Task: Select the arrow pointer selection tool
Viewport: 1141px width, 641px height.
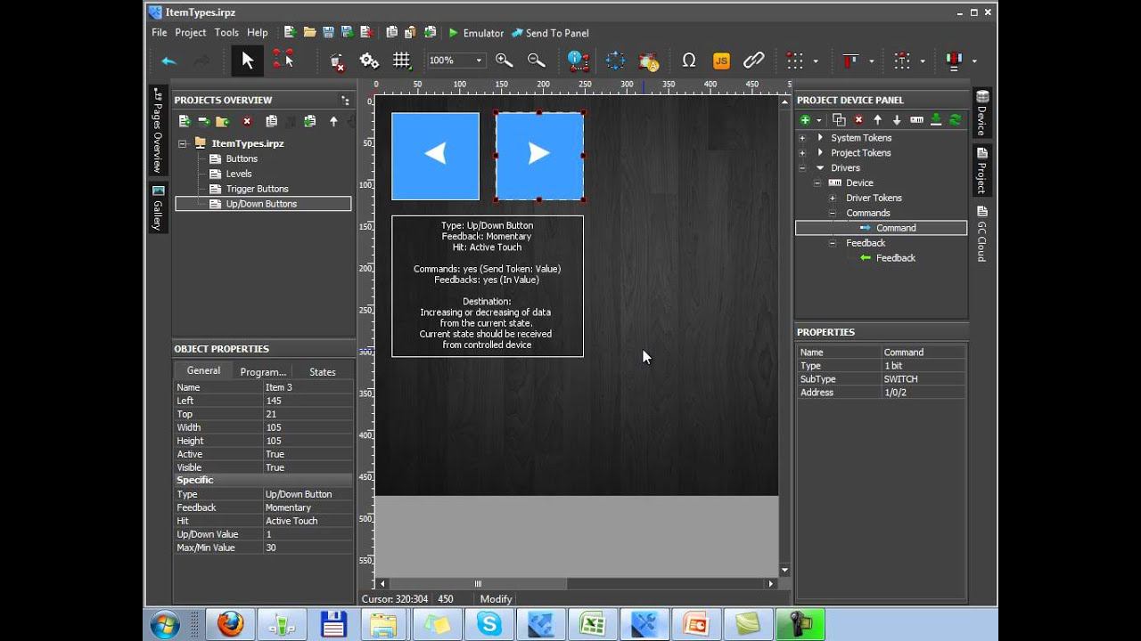Action: pyautogui.click(x=248, y=61)
